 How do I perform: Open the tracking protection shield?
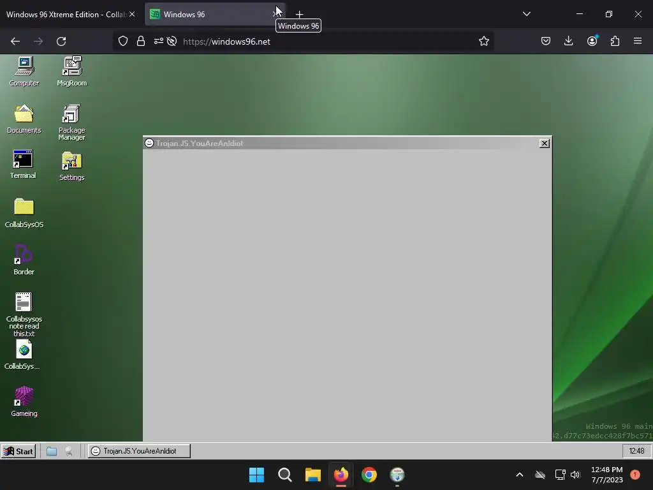point(123,41)
